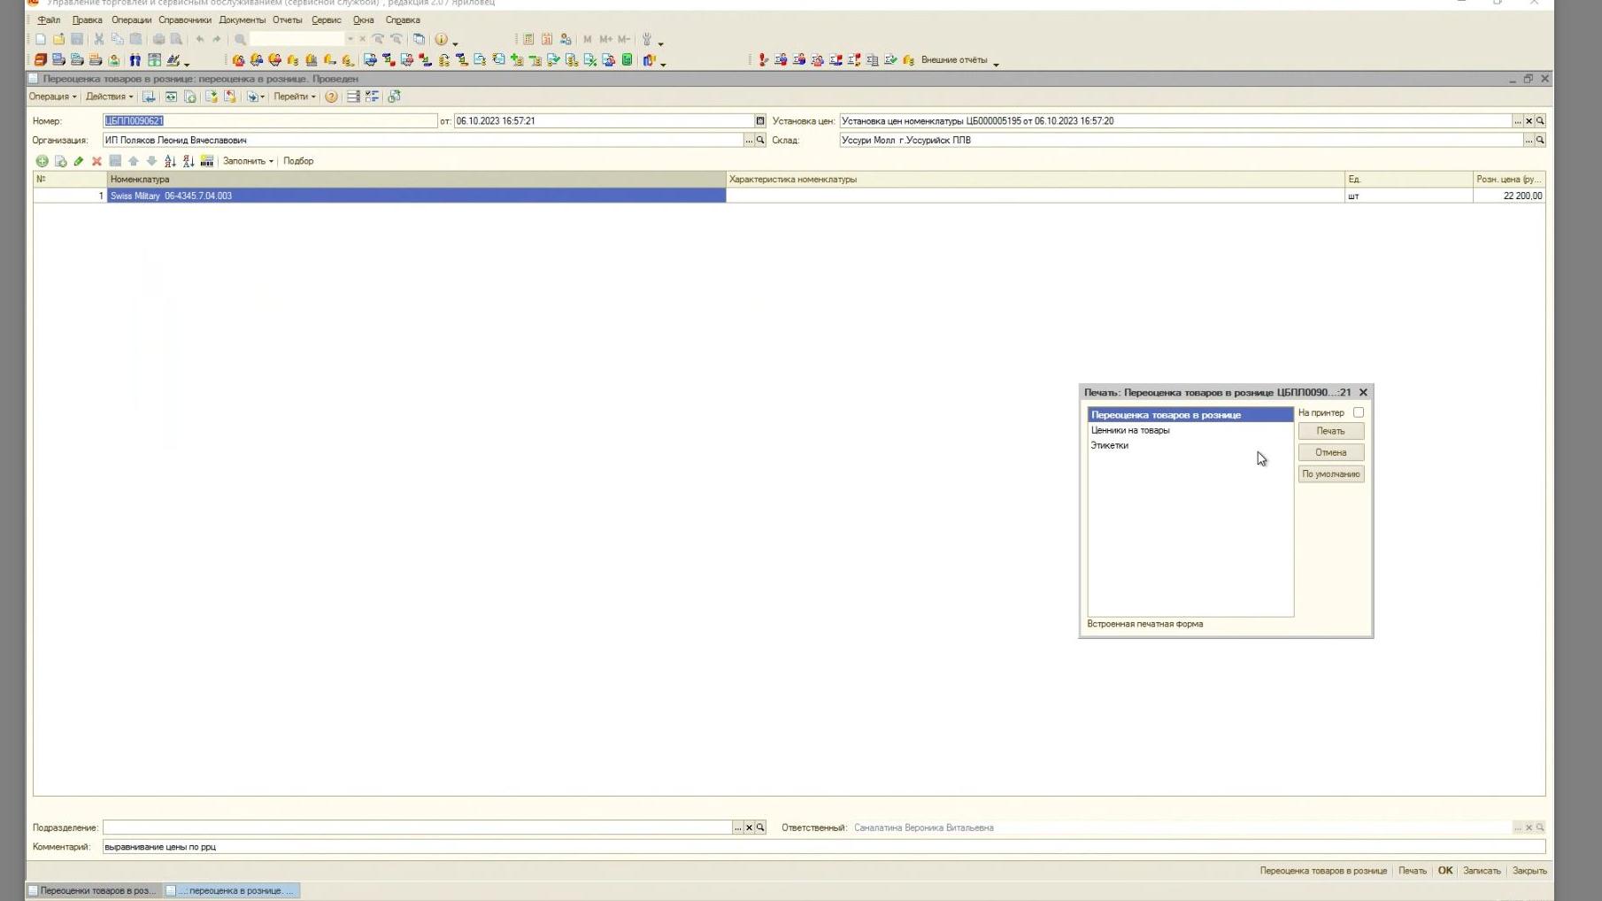Click ellipsis select button for Организация
Image resolution: width=1602 pixels, height=901 pixels.
749,140
